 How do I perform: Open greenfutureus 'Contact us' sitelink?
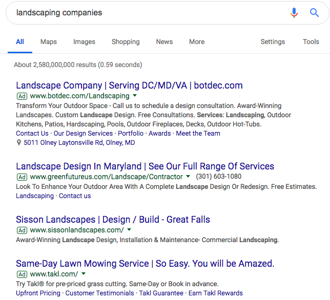[75, 196]
